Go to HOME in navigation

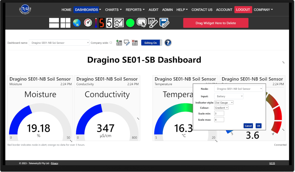tap(66, 10)
